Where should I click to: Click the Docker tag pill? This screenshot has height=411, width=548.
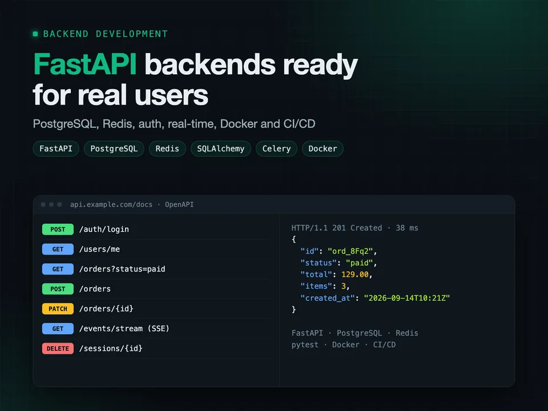coord(323,148)
